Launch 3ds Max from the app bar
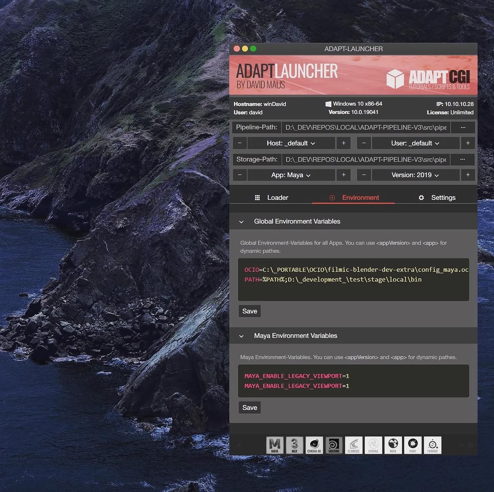 point(294,445)
